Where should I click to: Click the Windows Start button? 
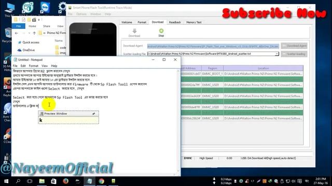6,181
